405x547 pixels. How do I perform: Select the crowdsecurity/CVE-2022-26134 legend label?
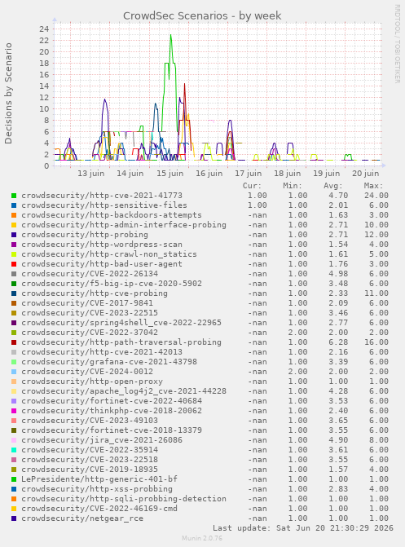(x=90, y=274)
